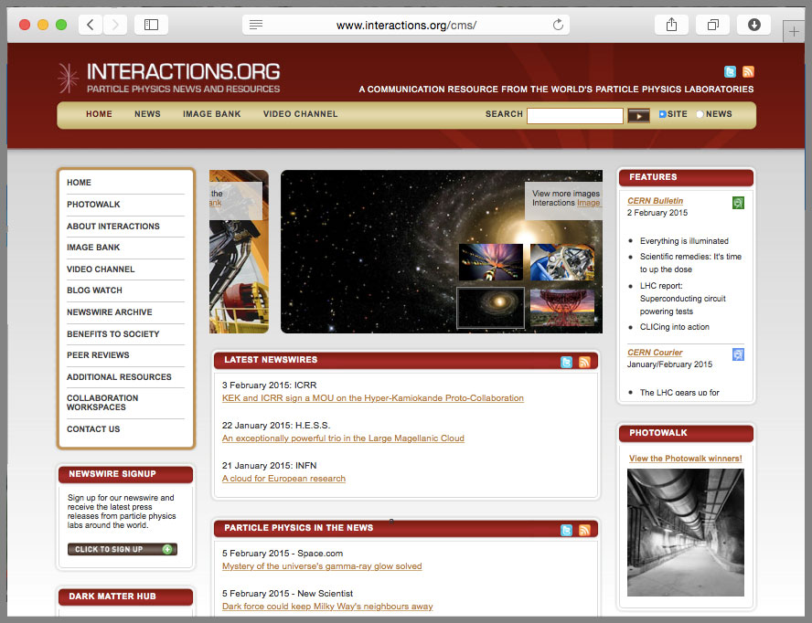The image size is (812, 623).
Task: Click the Interactions Image link on the banner
Action: pos(589,203)
